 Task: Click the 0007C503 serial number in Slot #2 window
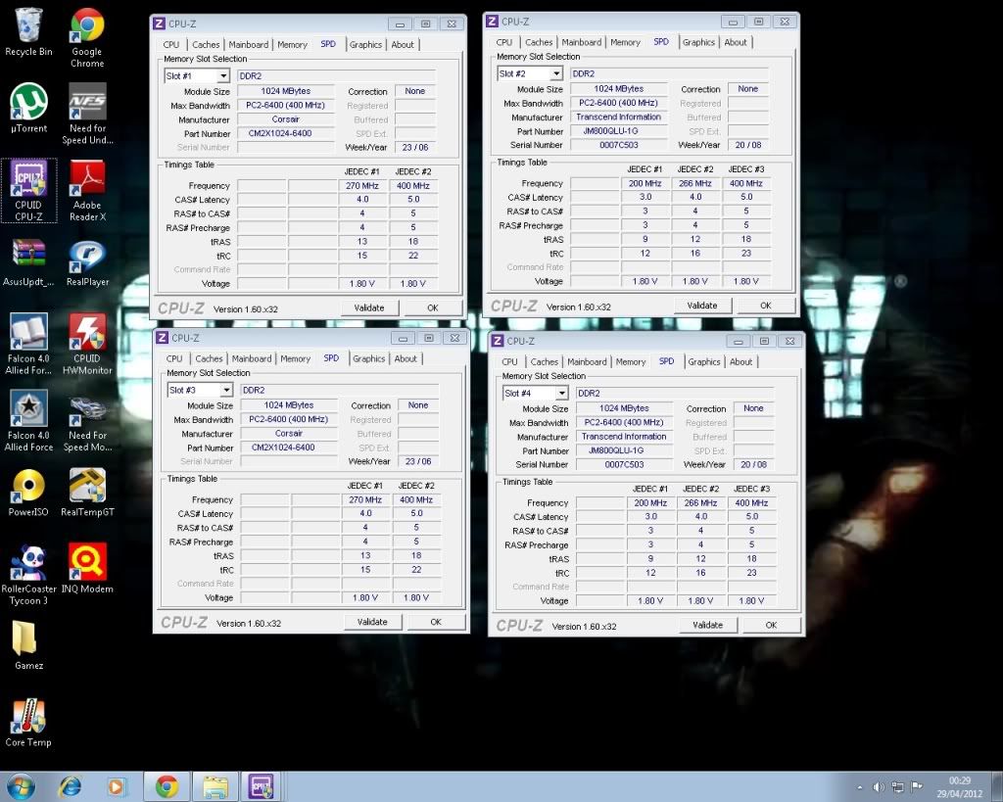click(618, 145)
